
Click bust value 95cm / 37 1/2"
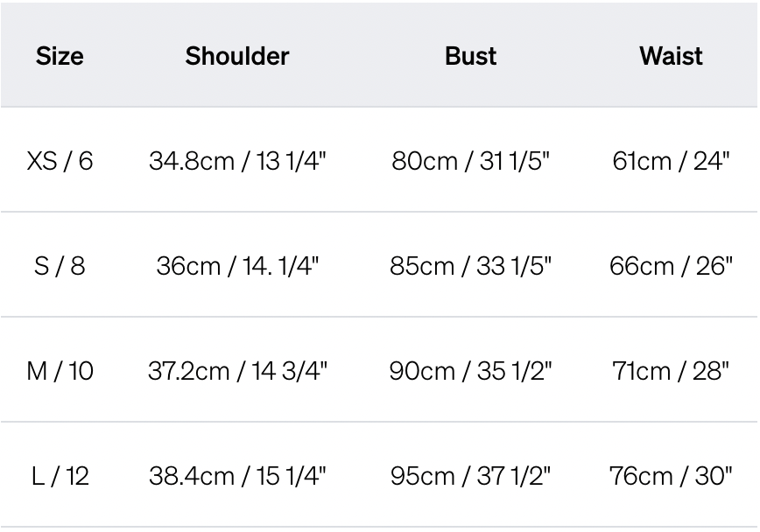point(470,476)
